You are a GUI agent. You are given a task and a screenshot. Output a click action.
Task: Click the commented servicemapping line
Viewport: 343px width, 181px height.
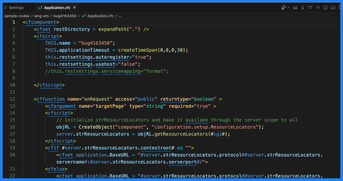pyautogui.click(x=107, y=71)
